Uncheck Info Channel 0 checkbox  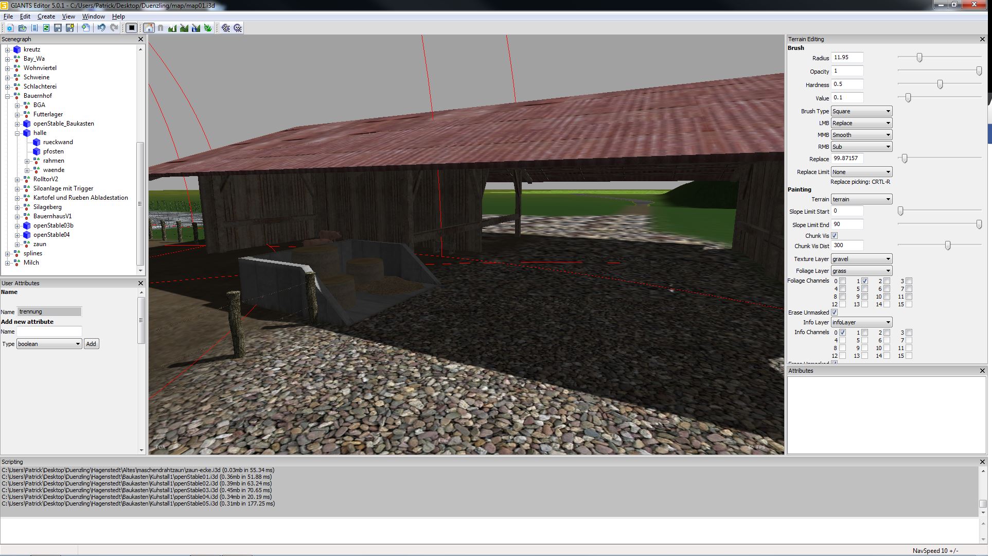pyautogui.click(x=842, y=333)
